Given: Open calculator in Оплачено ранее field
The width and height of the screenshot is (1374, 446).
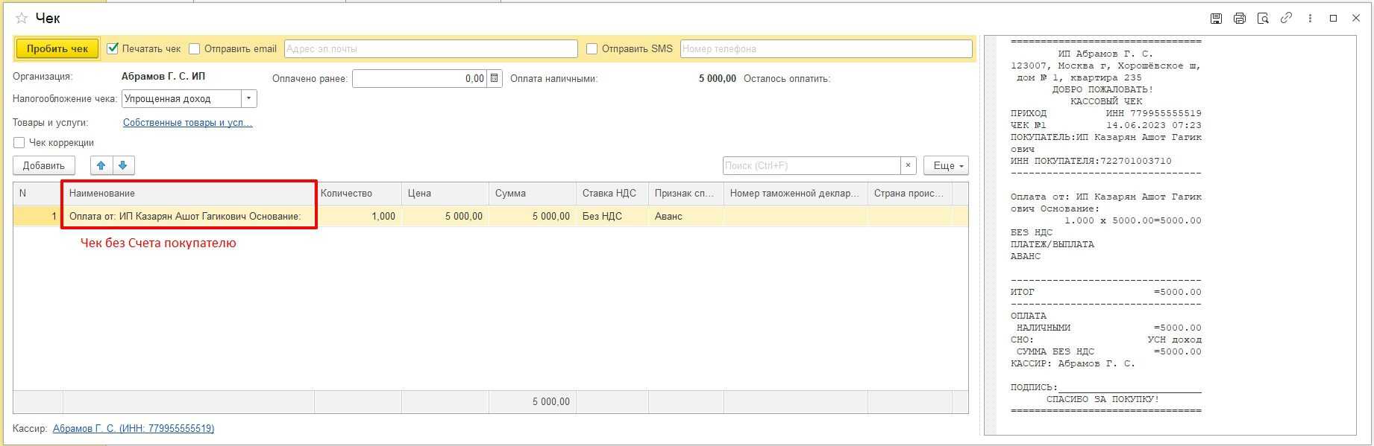Looking at the screenshot, I should point(495,78).
